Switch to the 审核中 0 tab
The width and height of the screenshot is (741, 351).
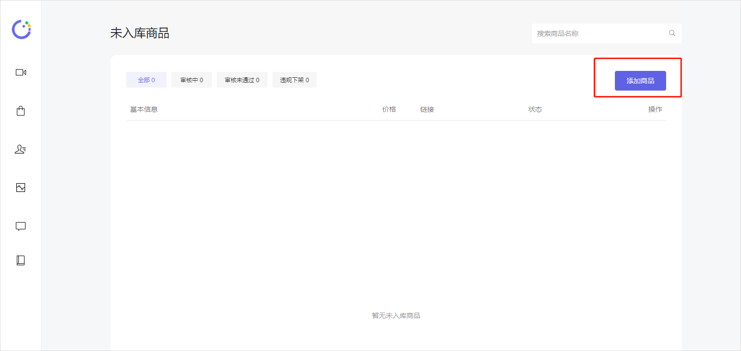tap(192, 80)
